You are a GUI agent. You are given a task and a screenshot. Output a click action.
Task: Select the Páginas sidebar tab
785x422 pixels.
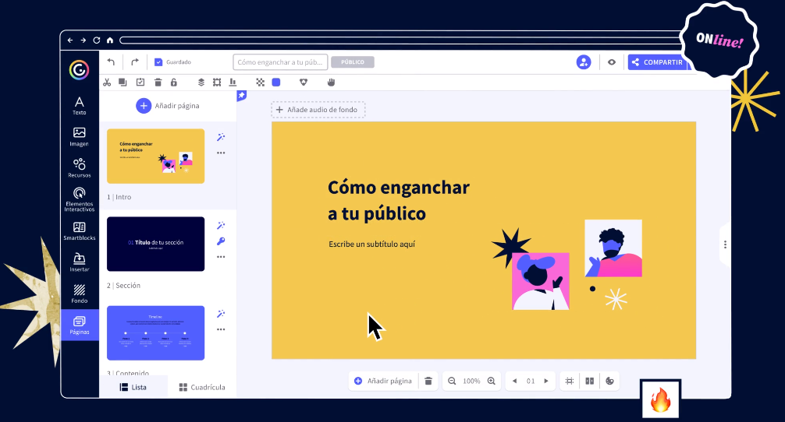coord(80,325)
